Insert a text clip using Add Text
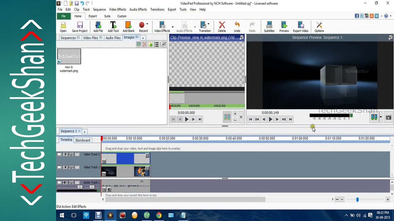Viewport: 394px width, 221px height. pyautogui.click(x=113, y=27)
